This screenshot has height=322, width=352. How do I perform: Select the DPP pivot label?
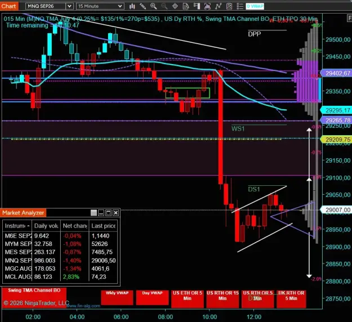[255, 34]
